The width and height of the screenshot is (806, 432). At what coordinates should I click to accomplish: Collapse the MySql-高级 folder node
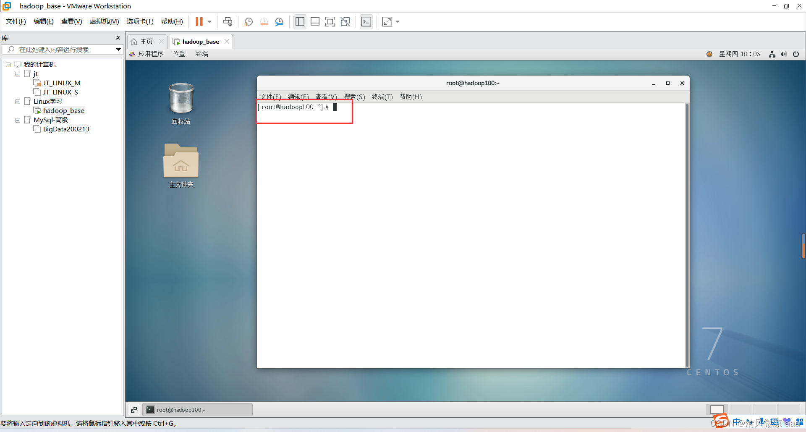point(18,120)
